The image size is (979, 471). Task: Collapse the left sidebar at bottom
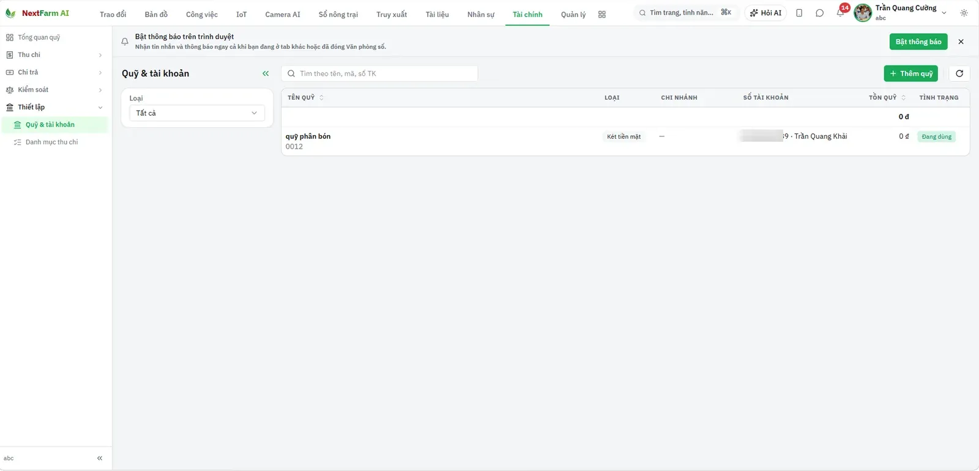pos(100,458)
